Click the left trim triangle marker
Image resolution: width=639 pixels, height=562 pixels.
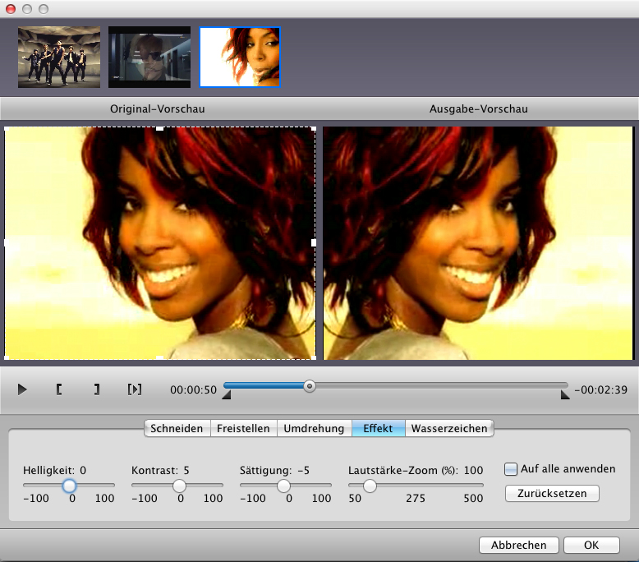point(227,396)
